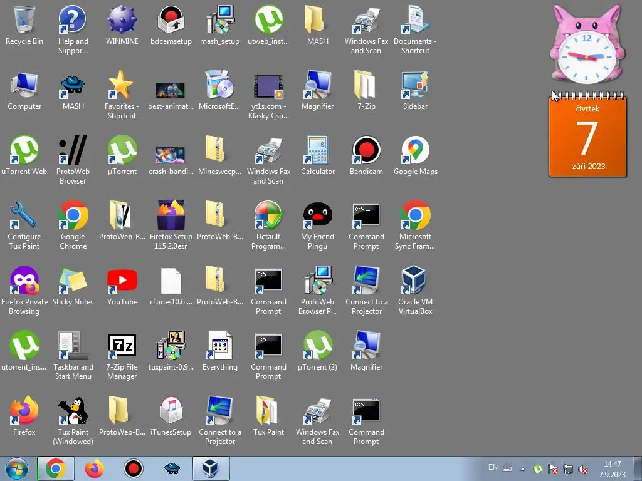
Task: Open the Favorites - Shortcut star icon
Action: point(122,95)
